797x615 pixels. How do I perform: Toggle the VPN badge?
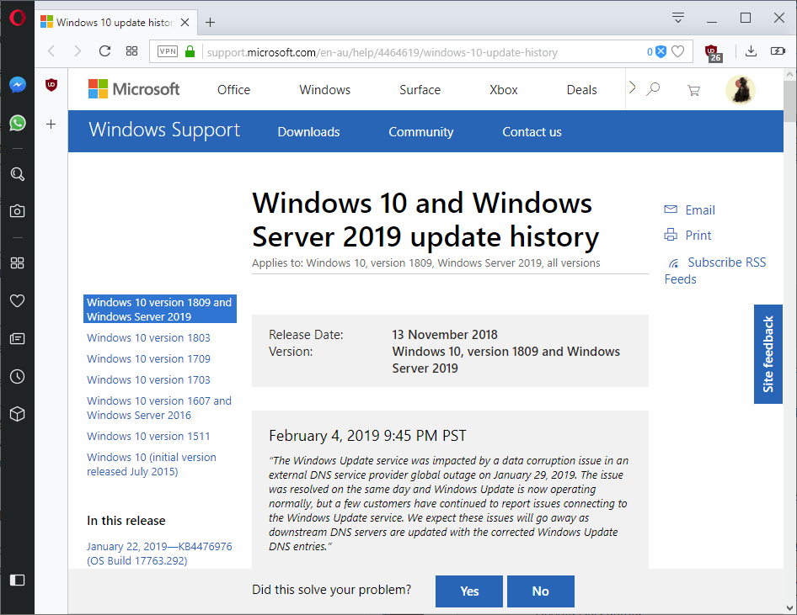(168, 52)
